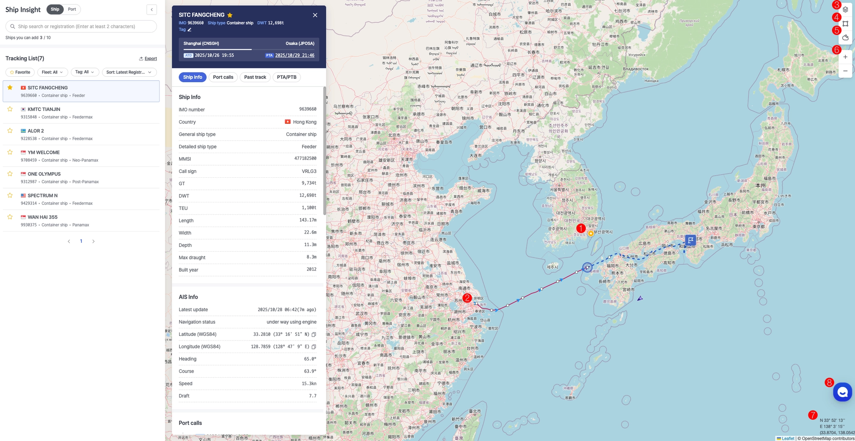This screenshot has height=441, width=855.
Task: Add SPECTRUM N to favorites
Action: coord(10,195)
